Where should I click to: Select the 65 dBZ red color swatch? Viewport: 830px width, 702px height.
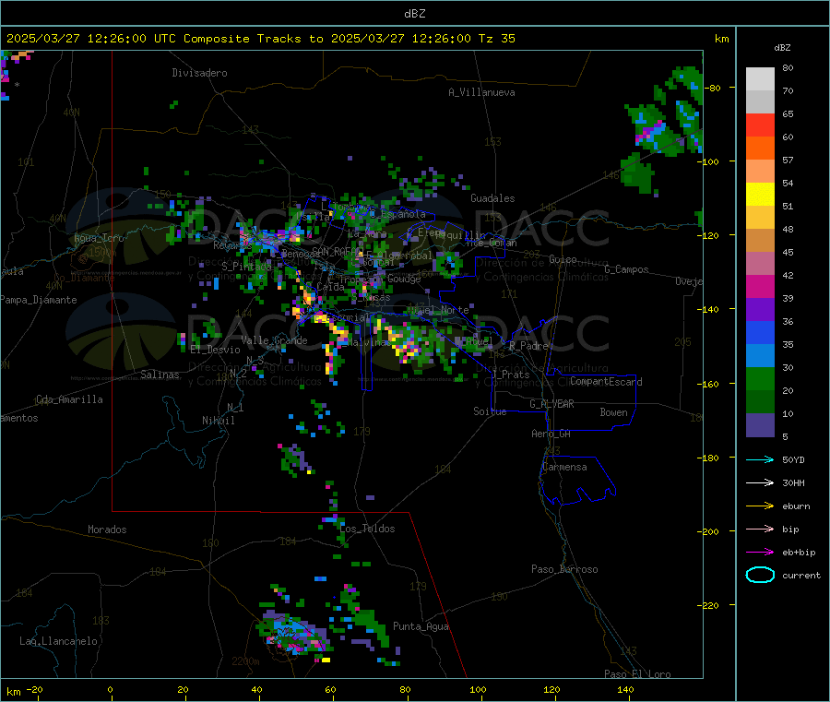coord(760,125)
